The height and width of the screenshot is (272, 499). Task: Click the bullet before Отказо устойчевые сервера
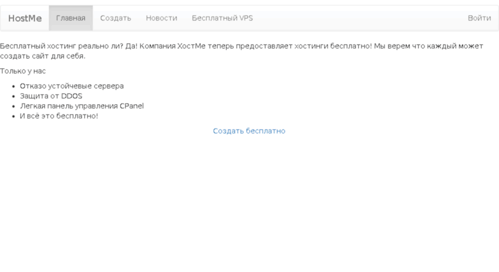tap(13, 86)
